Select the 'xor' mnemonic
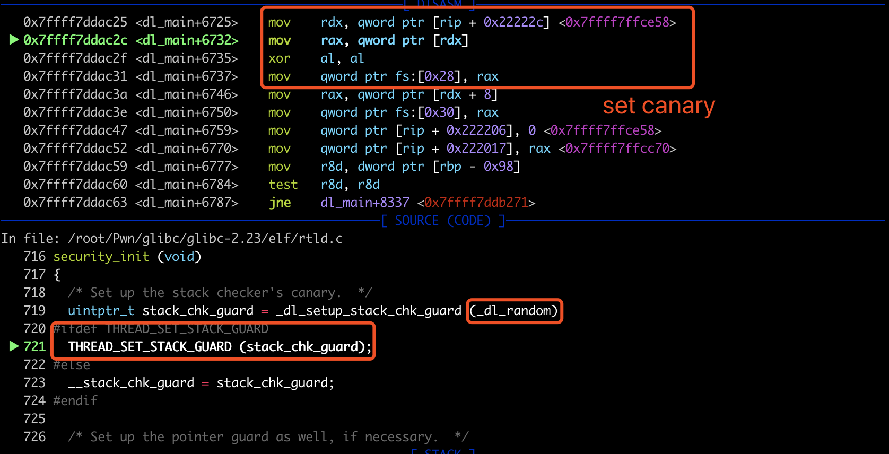The height and width of the screenshot is (454, 889). coord(279,58)
